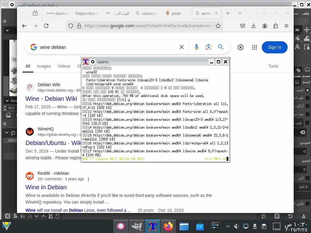Select GIMP's Move tool

(307, 30)
